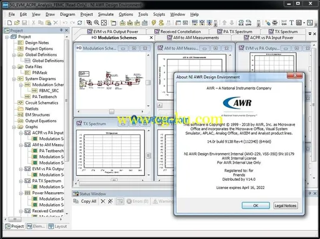Image resolution: width=320 pixels, height=239 pixels.
Task: Select Output Equations node
Action: (x=41, y=121)
